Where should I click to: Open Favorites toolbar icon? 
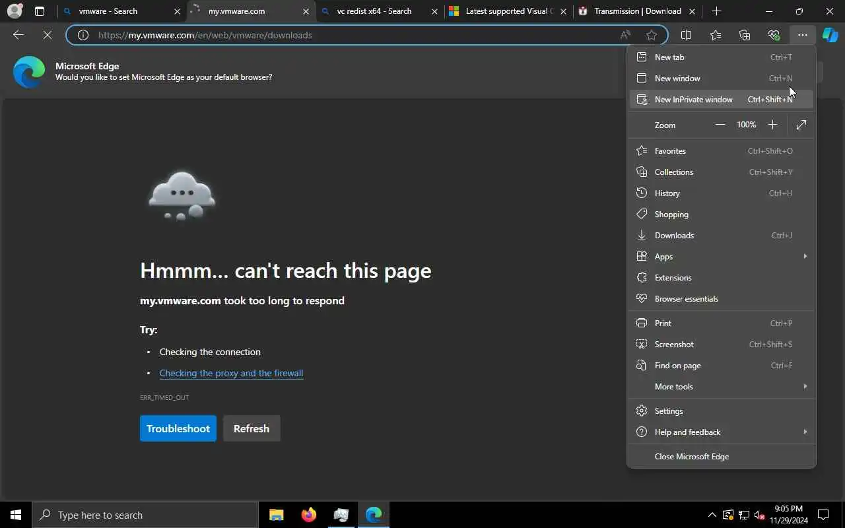coord(716,35)
